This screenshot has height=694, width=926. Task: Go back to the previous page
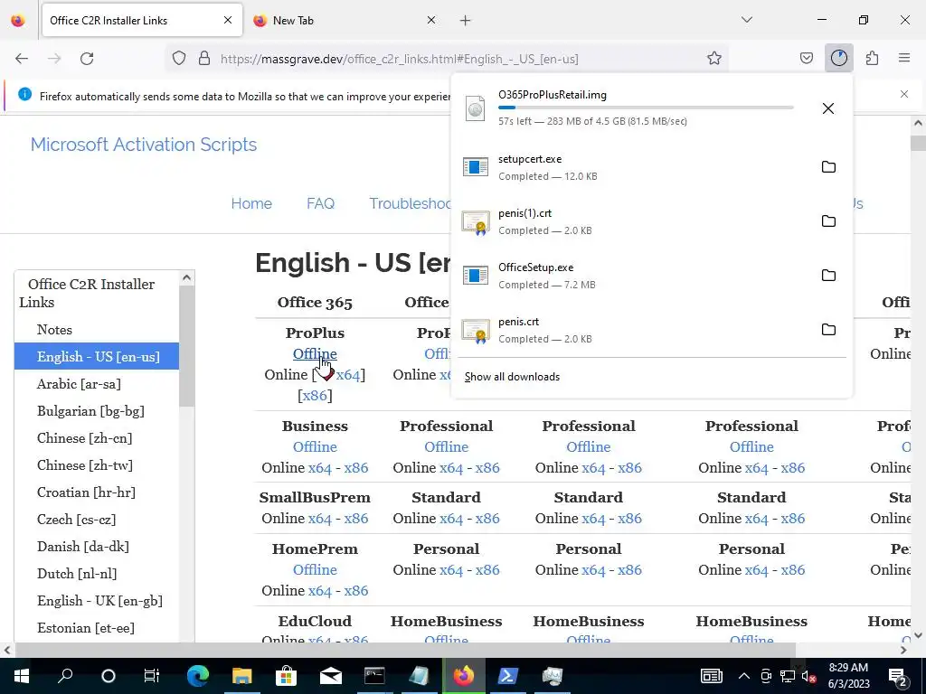[22, 59]
